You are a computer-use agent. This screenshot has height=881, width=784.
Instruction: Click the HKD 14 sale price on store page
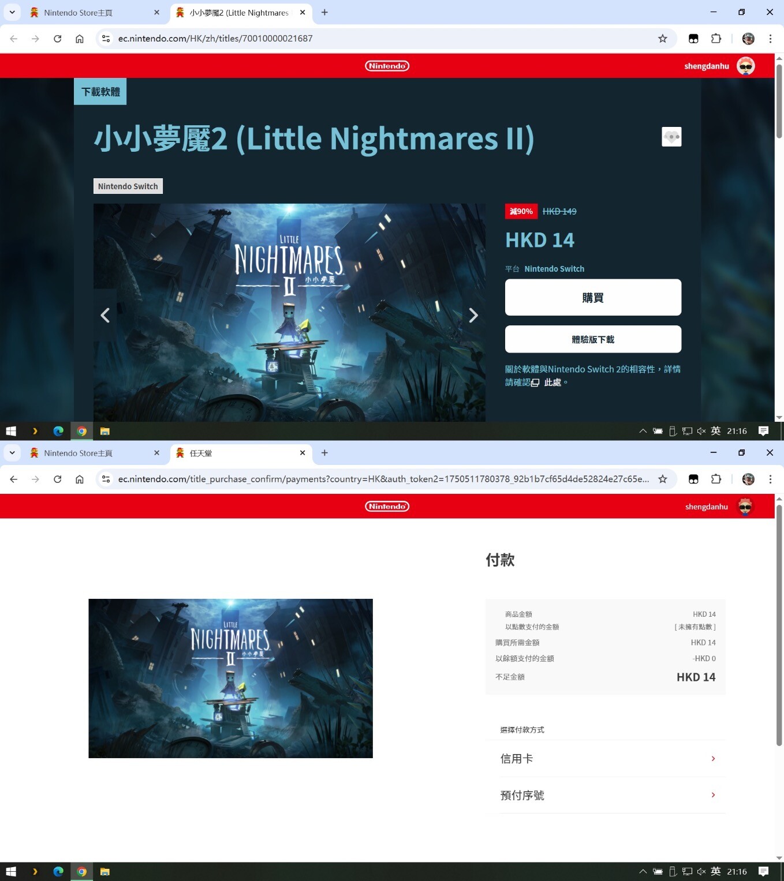(540, 240)
